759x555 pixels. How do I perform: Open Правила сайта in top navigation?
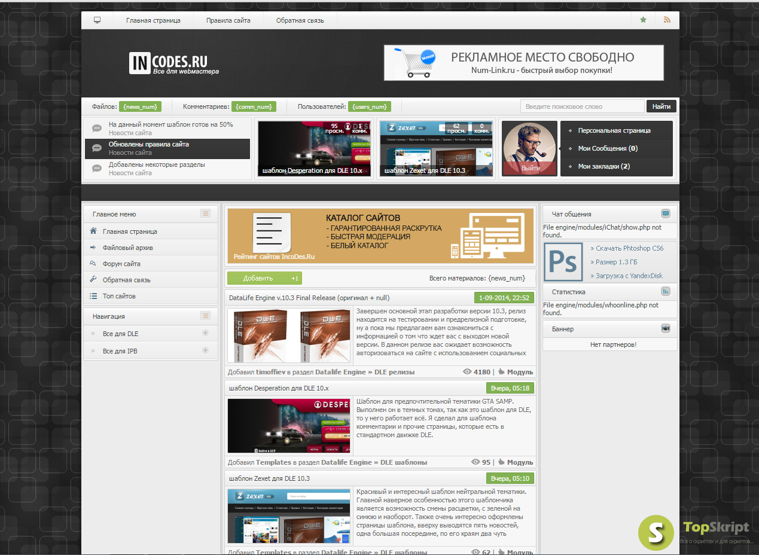coord(228,20)
